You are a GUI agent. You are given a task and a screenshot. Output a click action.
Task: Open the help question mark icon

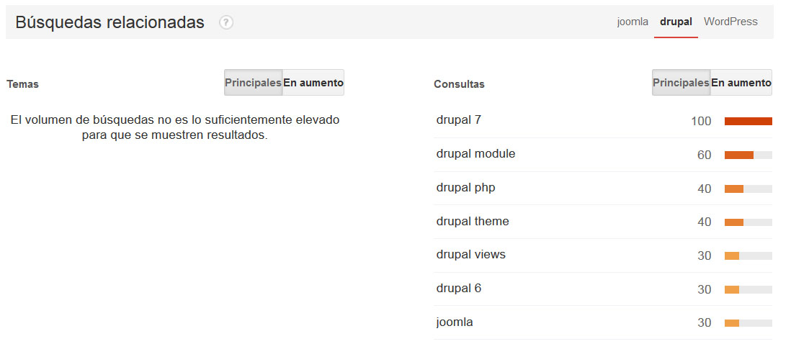point(226,22)
